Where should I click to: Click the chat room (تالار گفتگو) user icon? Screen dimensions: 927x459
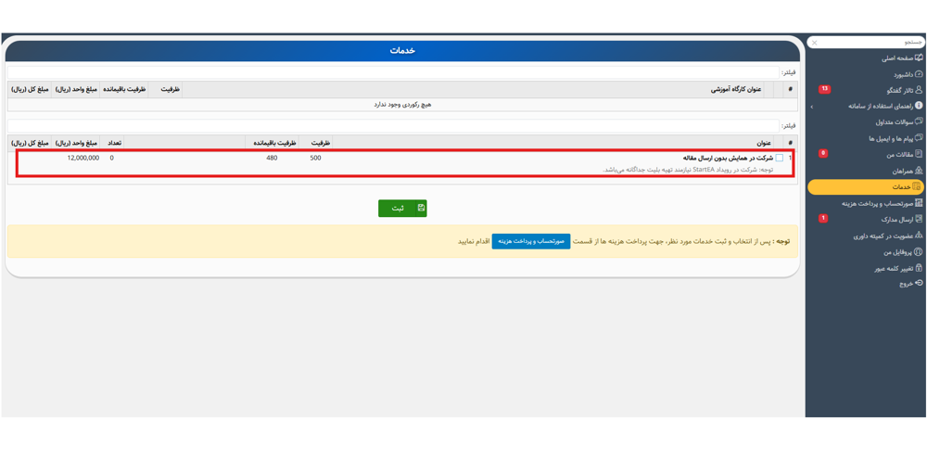(x=919, y=90)
